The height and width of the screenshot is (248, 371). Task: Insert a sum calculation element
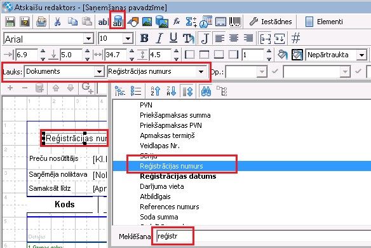tap(191, 22)
